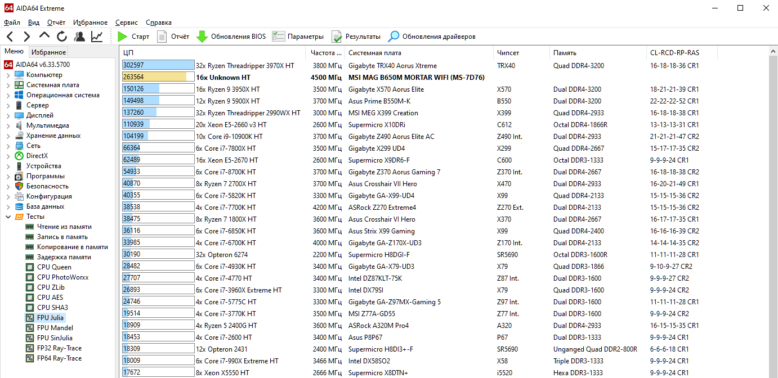Screen dimensions: 778x378
Task: Expand the DirectX tree node
Action: [8, 156]
